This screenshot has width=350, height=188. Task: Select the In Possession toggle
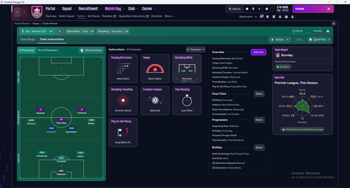click(x=27, y=50)
